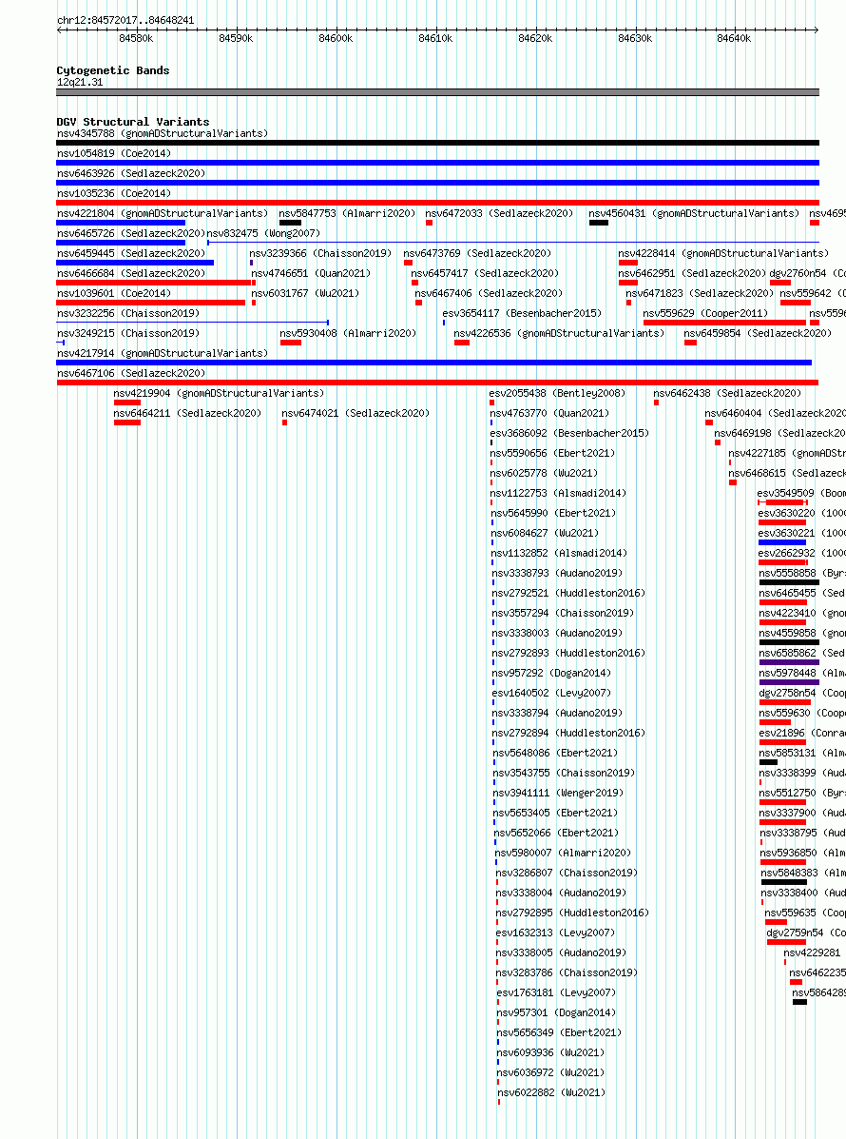Click variant label nsv4345788 (gnomADStructuralVariants)
This screenshot has width=846, height=1139.
pos(163,133)
